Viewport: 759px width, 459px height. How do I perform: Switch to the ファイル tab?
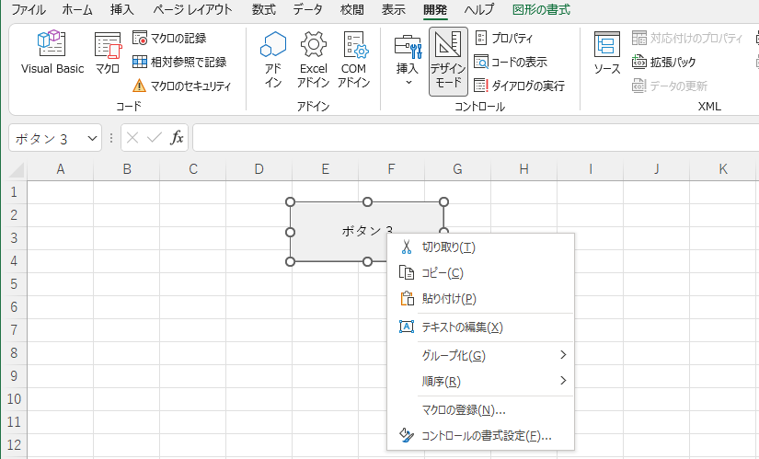[x=29, y=10]
